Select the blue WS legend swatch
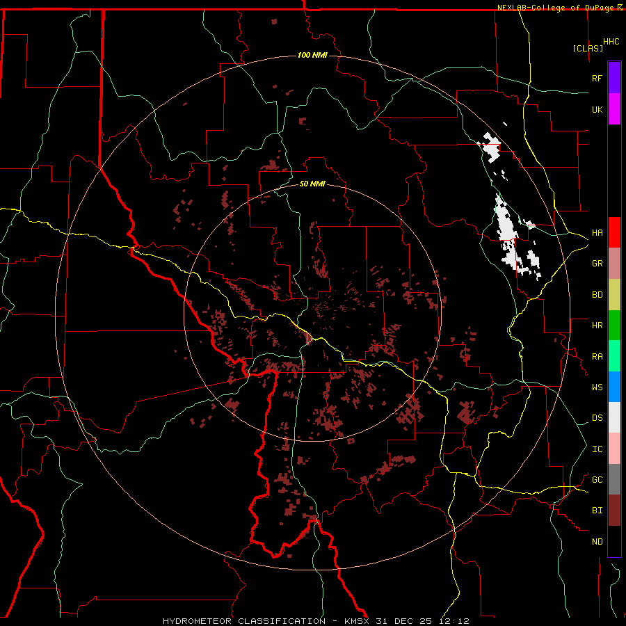The image size is (626, 626). [614, 387]
